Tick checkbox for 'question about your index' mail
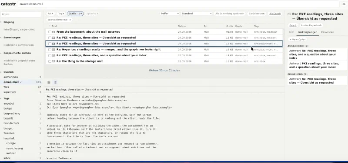The height and width of the screenshot is (163, 348). point(50,55)
